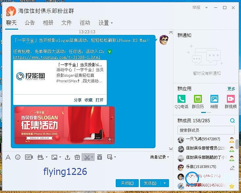Open the 文件 tab

pos(66,23)
